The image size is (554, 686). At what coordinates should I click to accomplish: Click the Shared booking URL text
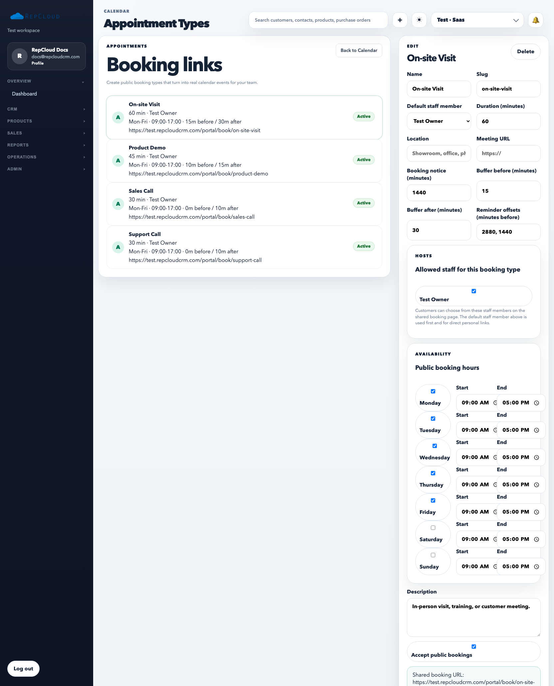point(473,678)
